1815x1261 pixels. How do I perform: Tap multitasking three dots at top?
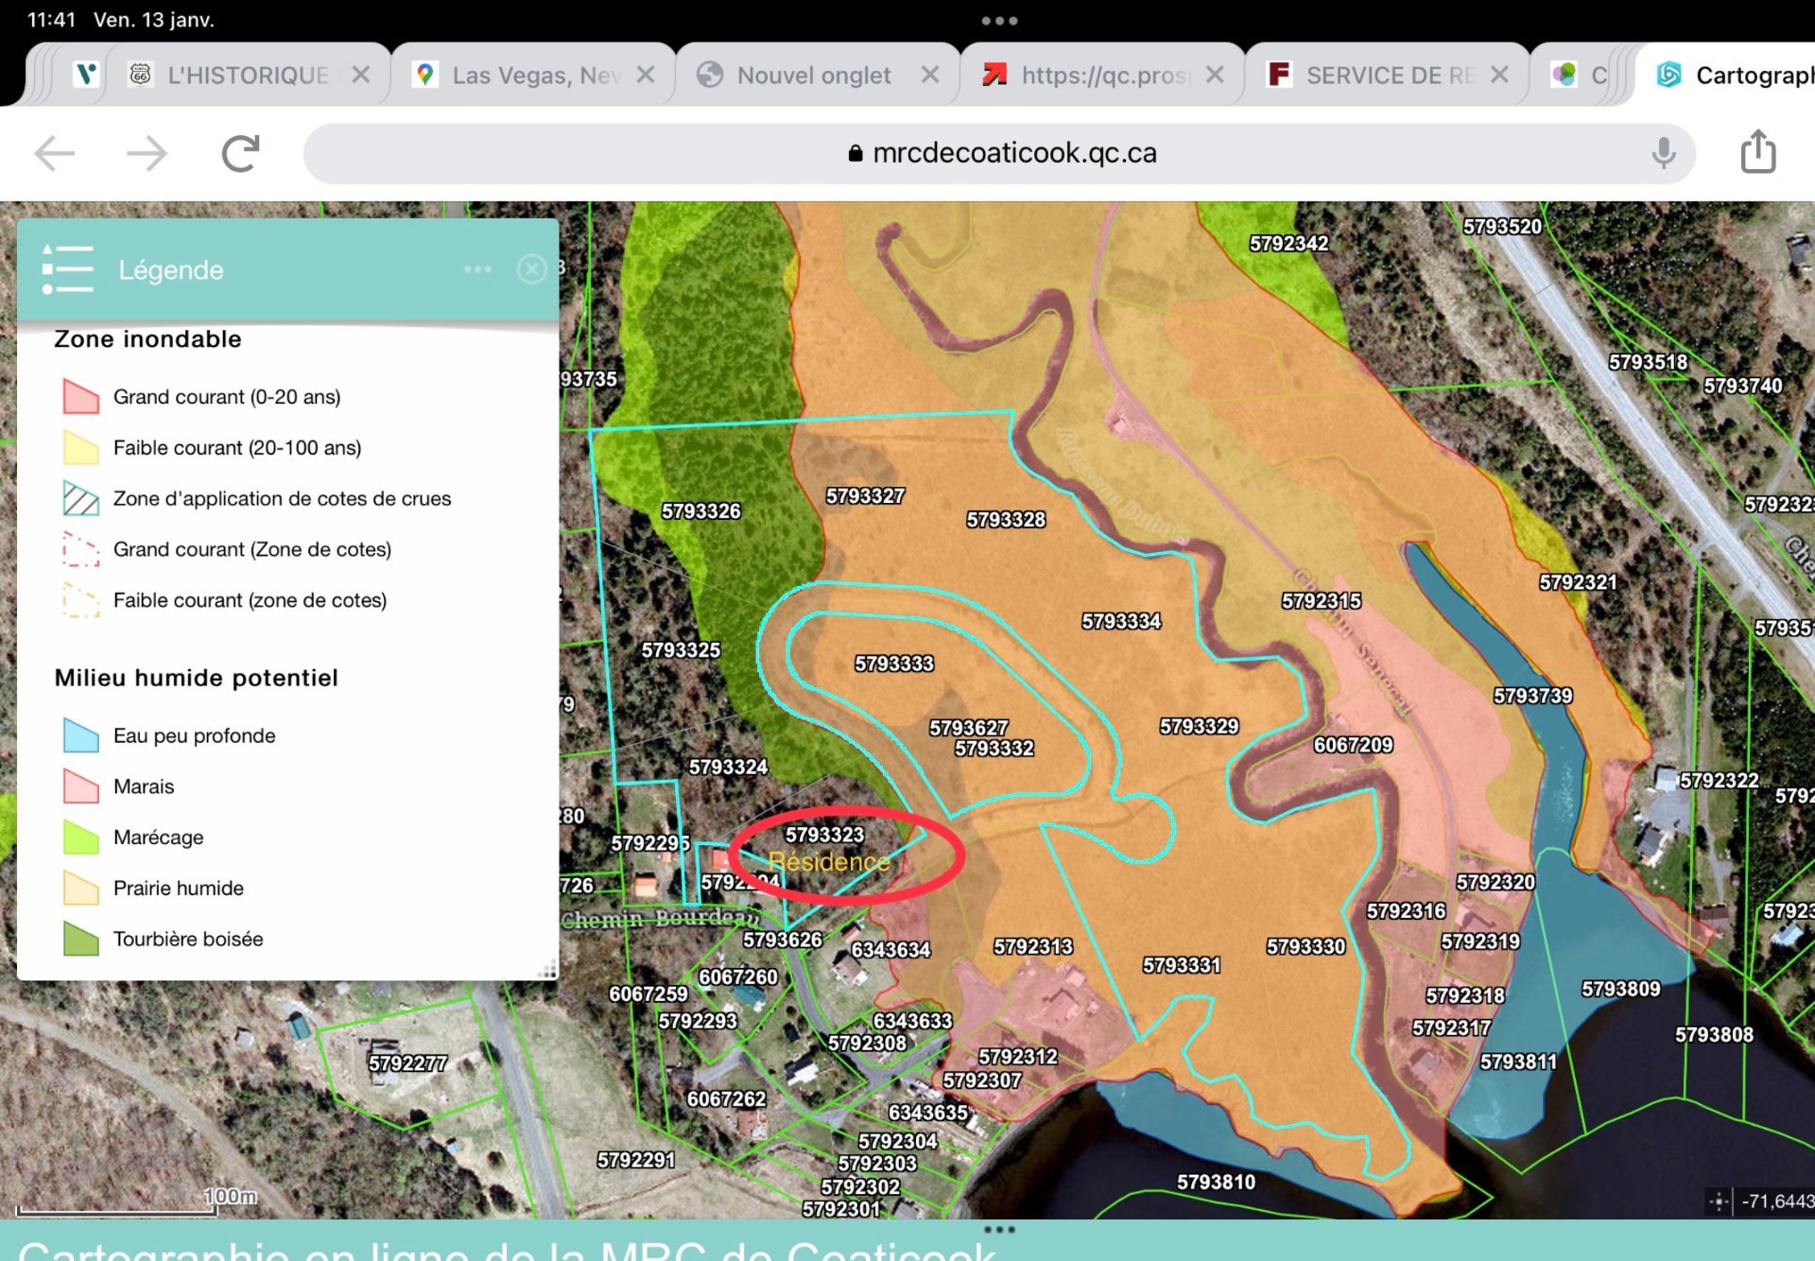click(x=999, y=20)
